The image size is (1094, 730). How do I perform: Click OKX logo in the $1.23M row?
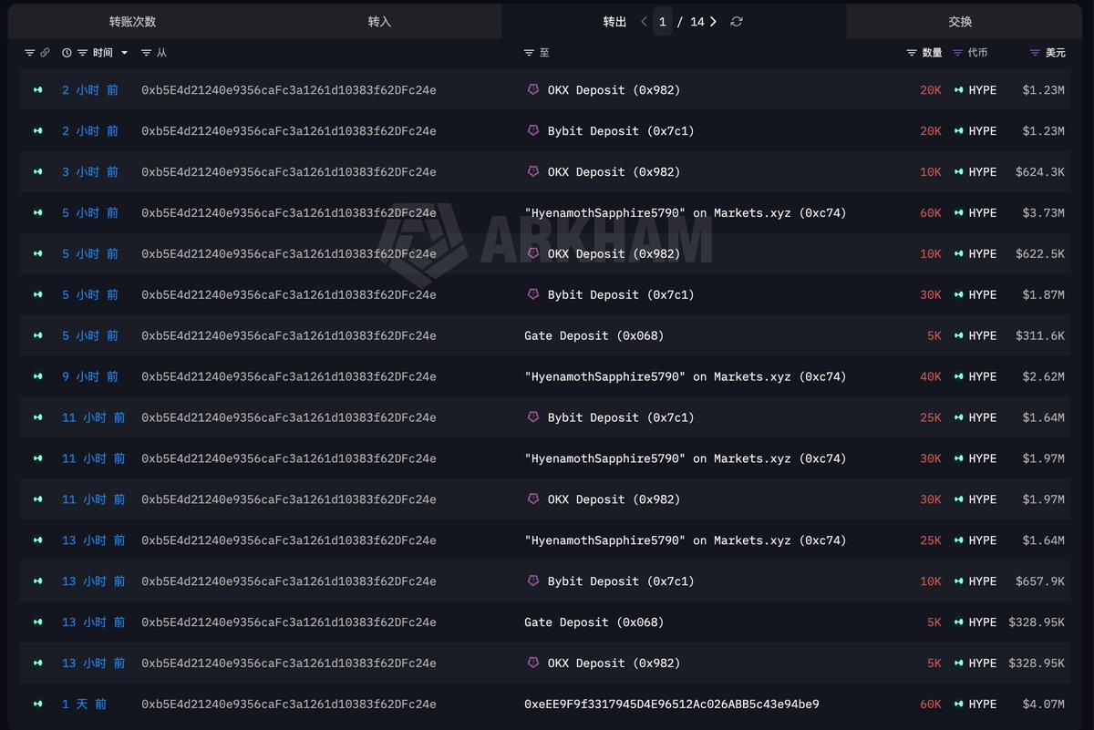click(533, 89)
